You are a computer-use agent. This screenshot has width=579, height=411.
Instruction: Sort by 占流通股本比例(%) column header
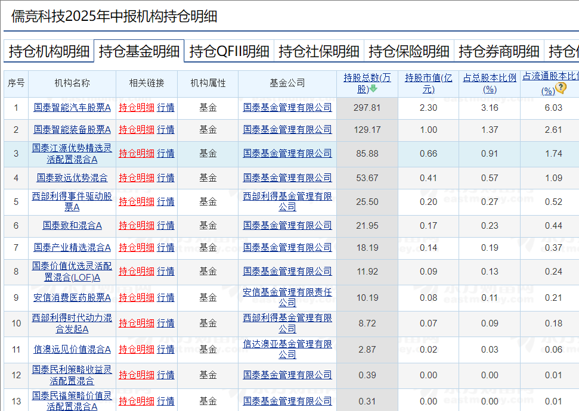[550, 83]
